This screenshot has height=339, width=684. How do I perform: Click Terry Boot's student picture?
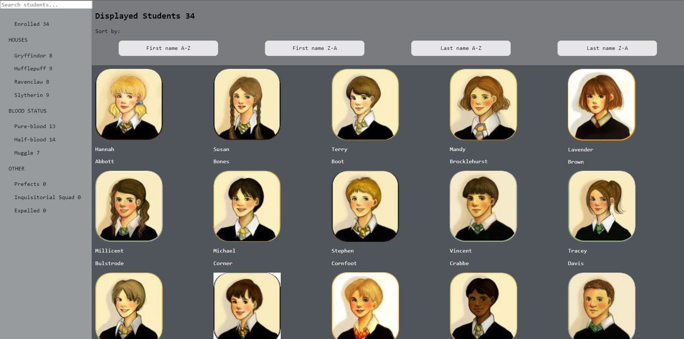click(x=365, y=104)
